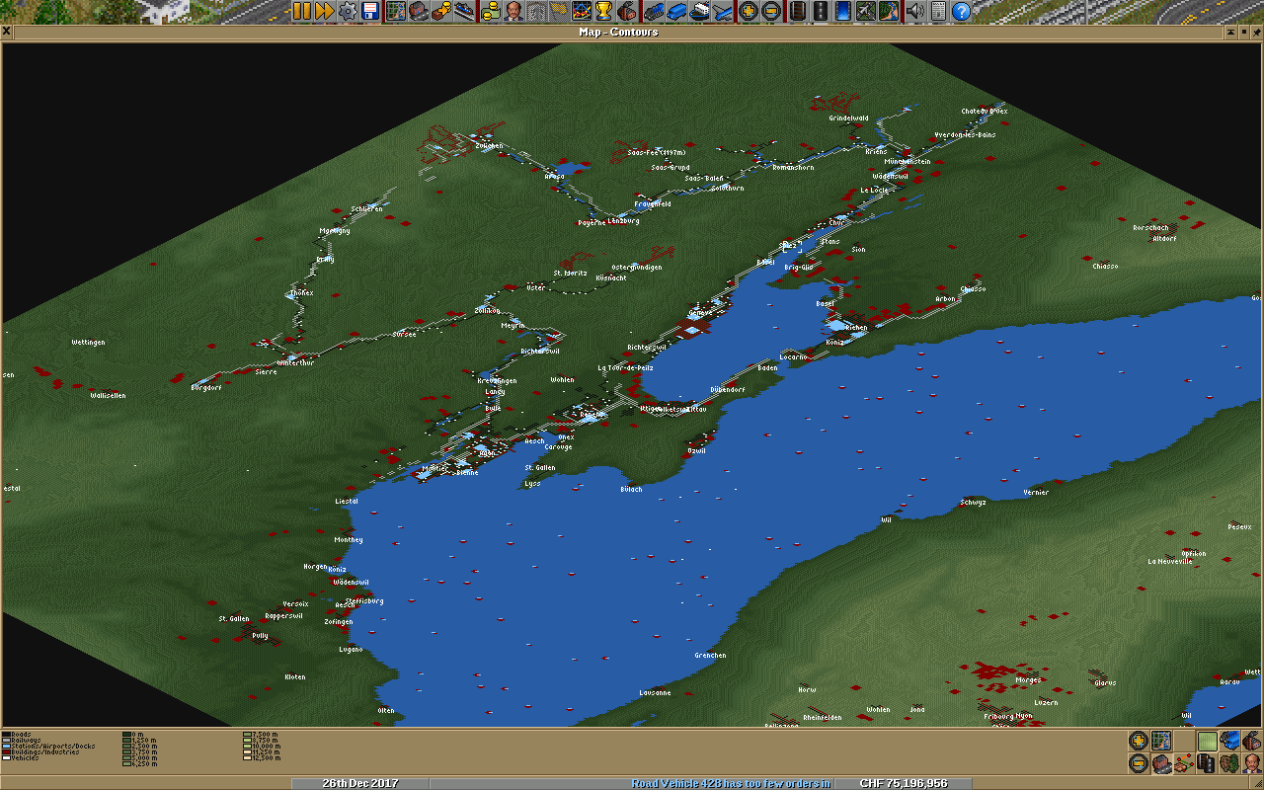Centre small map on current position

tap(1161, 741)
